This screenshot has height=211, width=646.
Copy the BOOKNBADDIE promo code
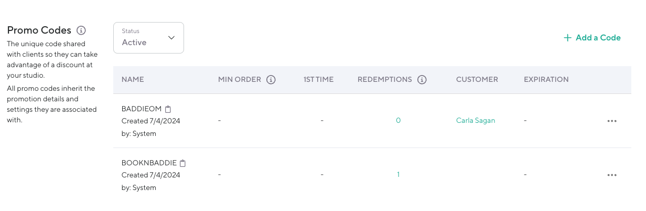182,163
